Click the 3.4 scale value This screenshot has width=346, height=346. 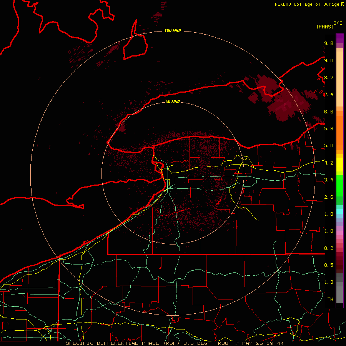329,180
